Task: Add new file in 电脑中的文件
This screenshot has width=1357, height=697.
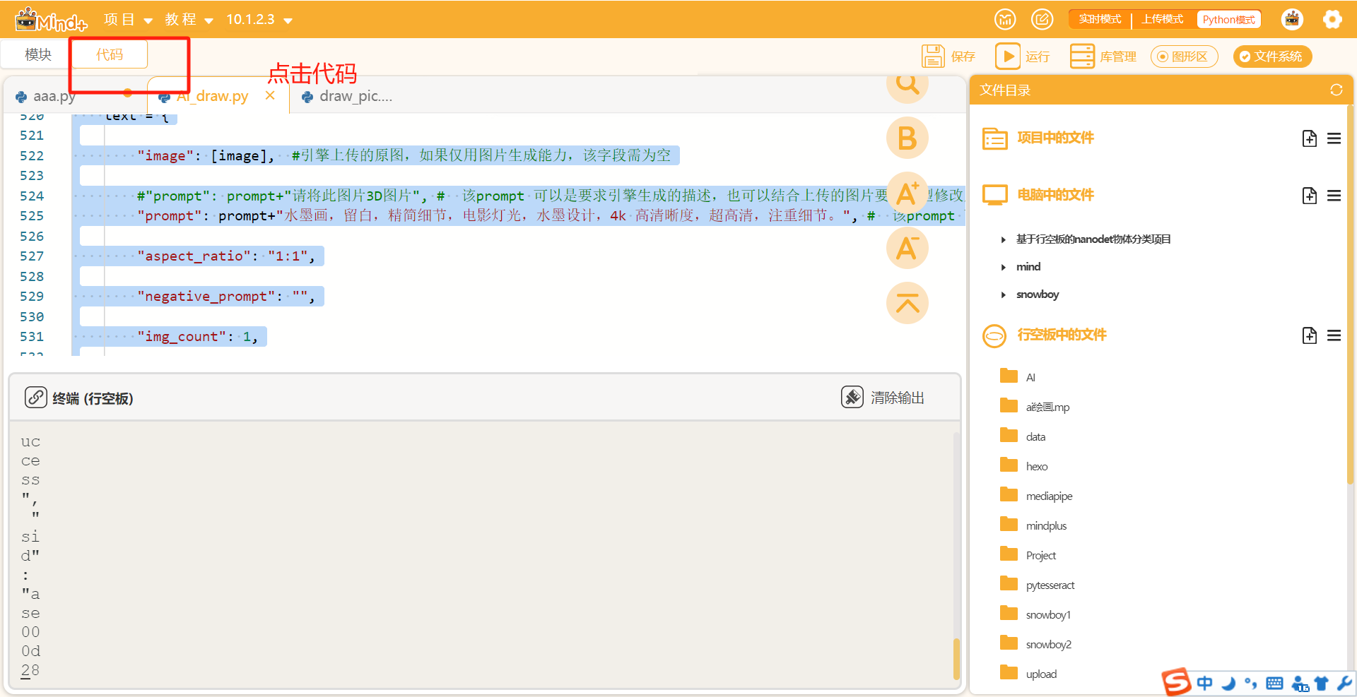Action: (x=1309, y=196)
